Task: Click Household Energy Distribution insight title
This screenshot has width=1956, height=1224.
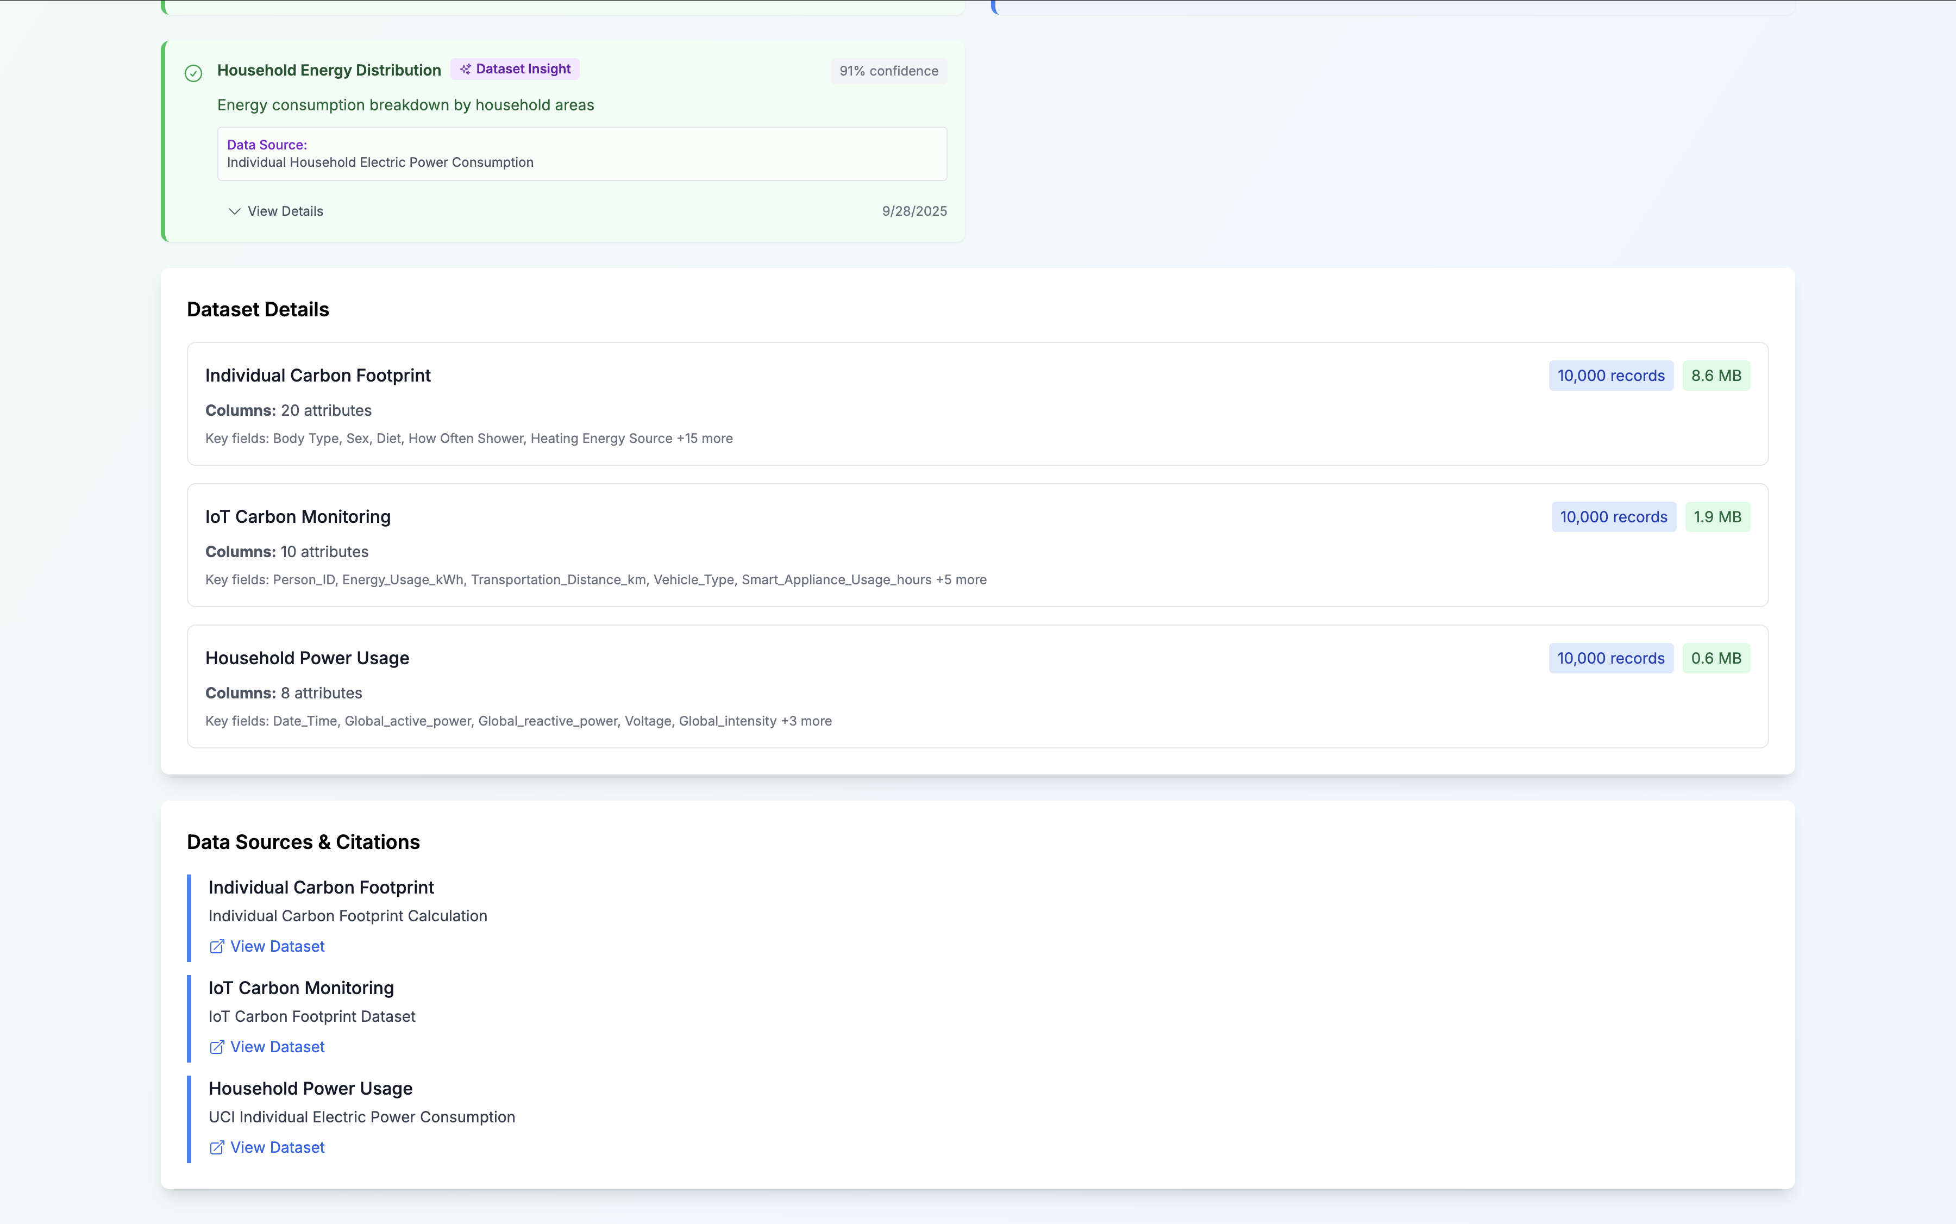Action: [x=329, y=71]
